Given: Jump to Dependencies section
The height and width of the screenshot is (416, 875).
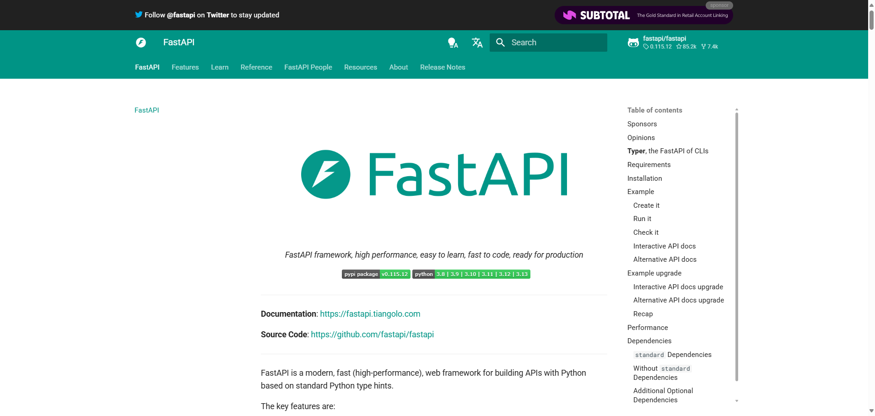Looking at the screenshot, I should (649, 341).
